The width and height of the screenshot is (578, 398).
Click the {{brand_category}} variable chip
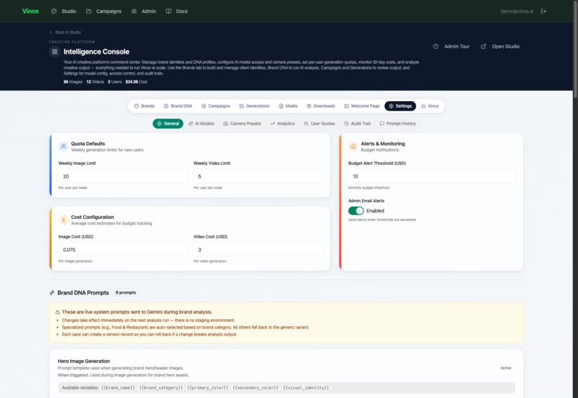coord(161,388)
